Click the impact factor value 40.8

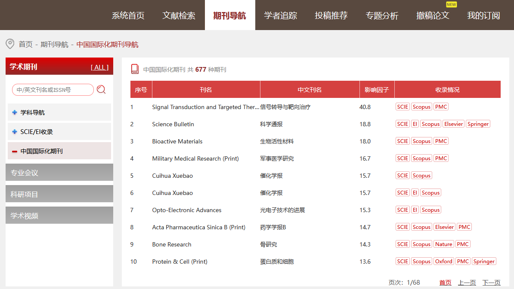tap(365, 107)
